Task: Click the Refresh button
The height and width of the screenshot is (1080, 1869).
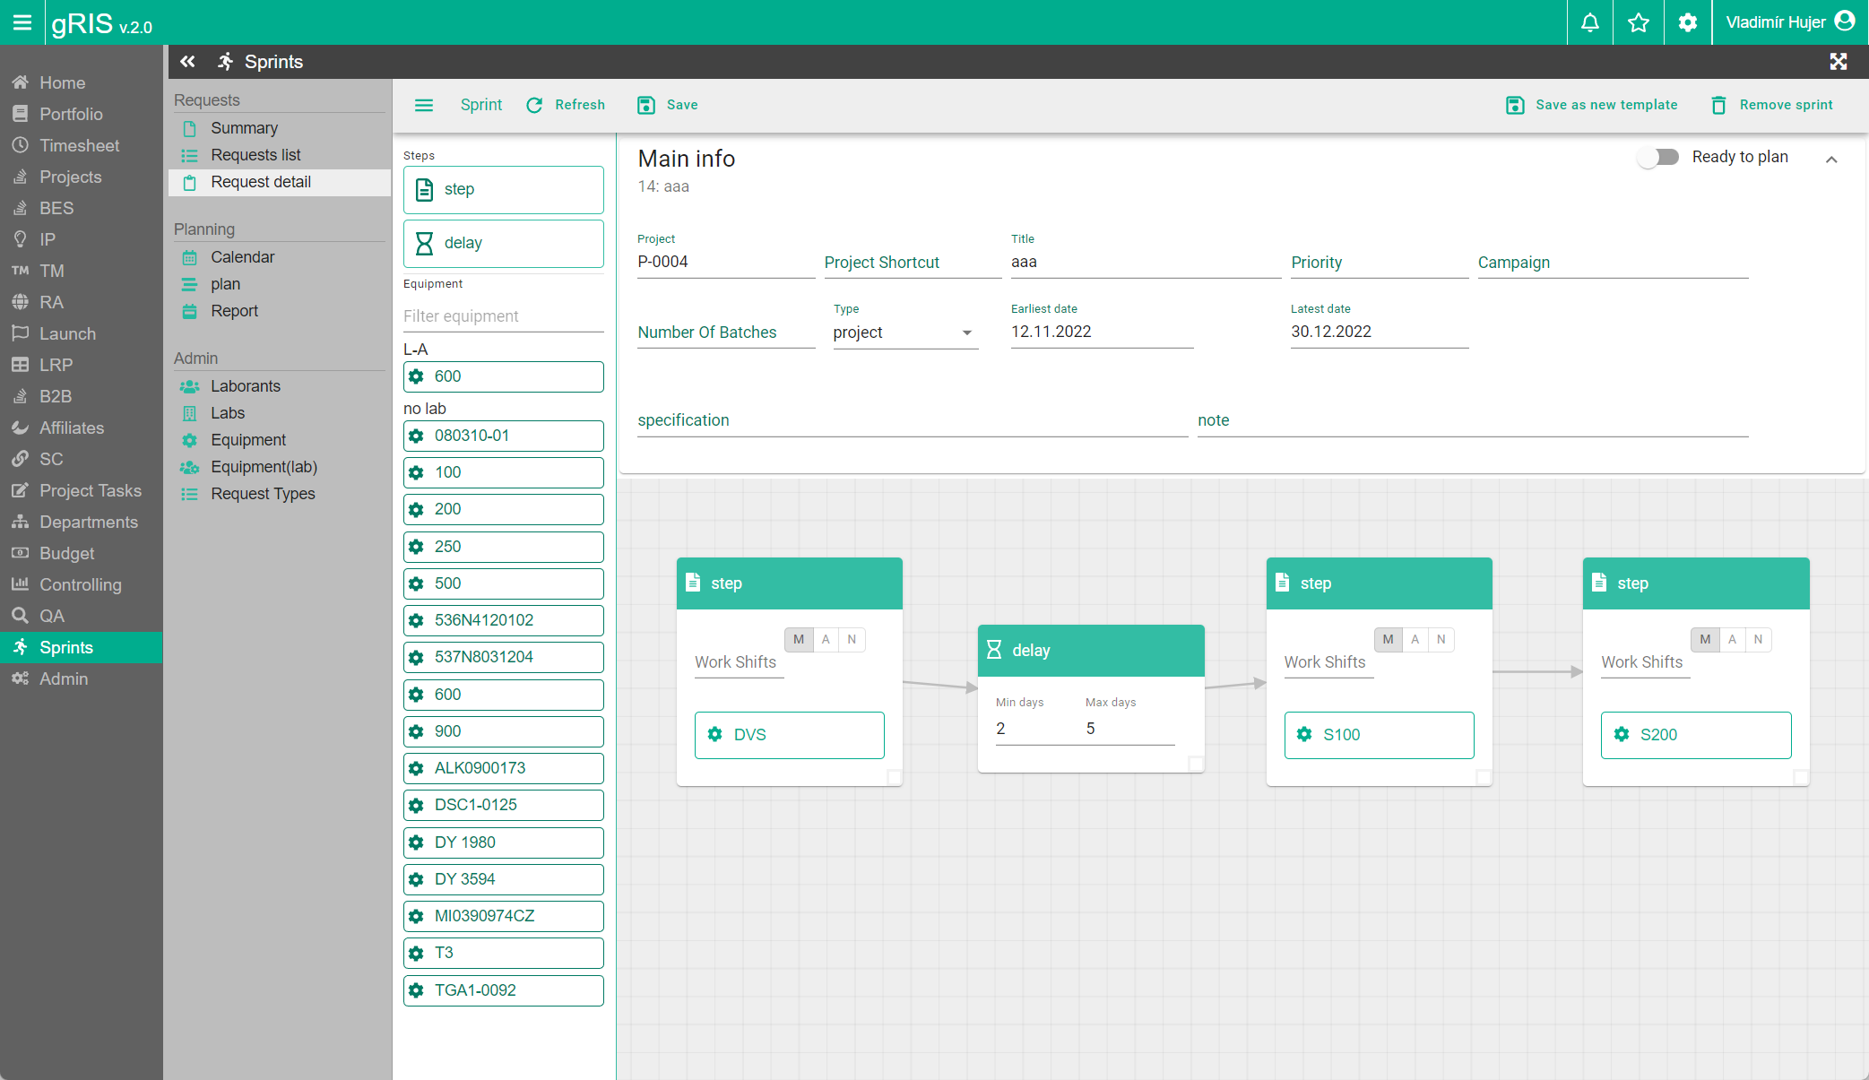Action: [x=566, y=105]
